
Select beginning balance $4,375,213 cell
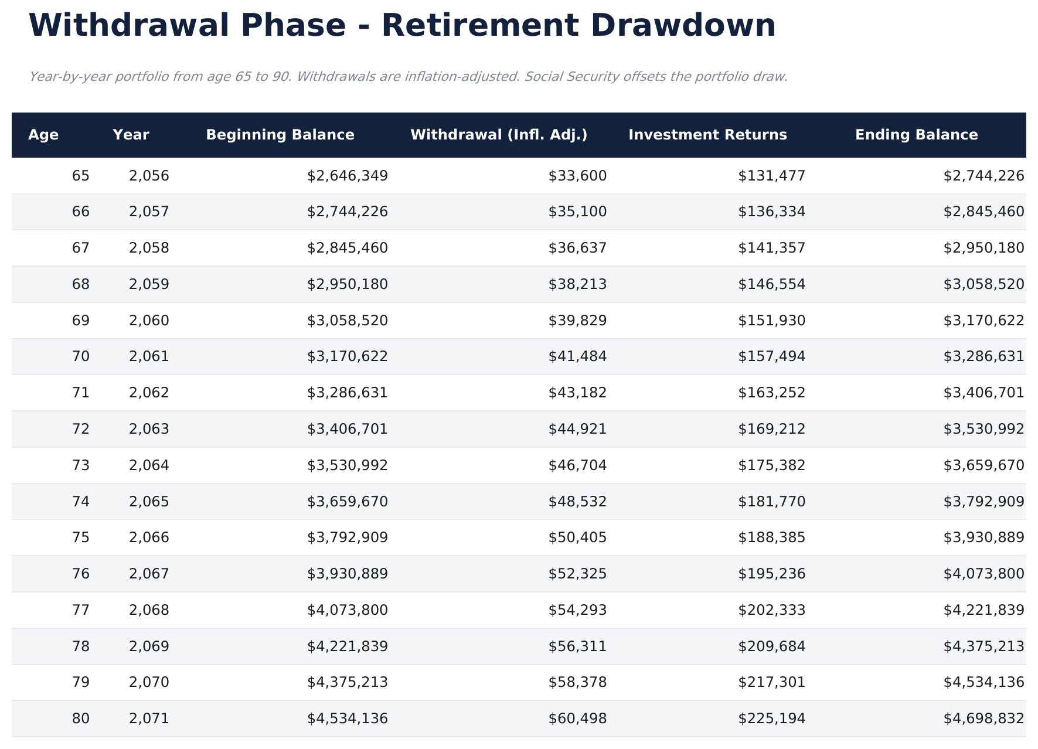pyautogui.click(x=348, y=682)
